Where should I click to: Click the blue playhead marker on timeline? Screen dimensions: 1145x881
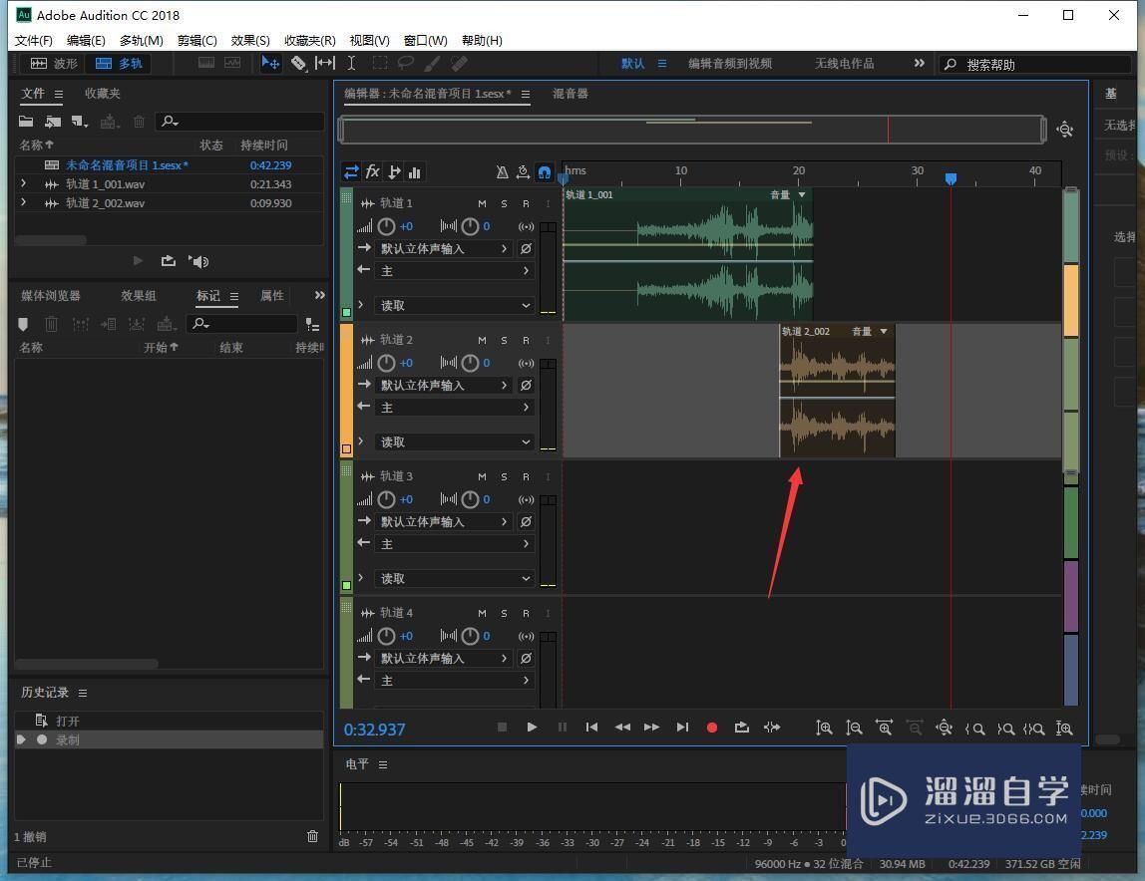951,178
